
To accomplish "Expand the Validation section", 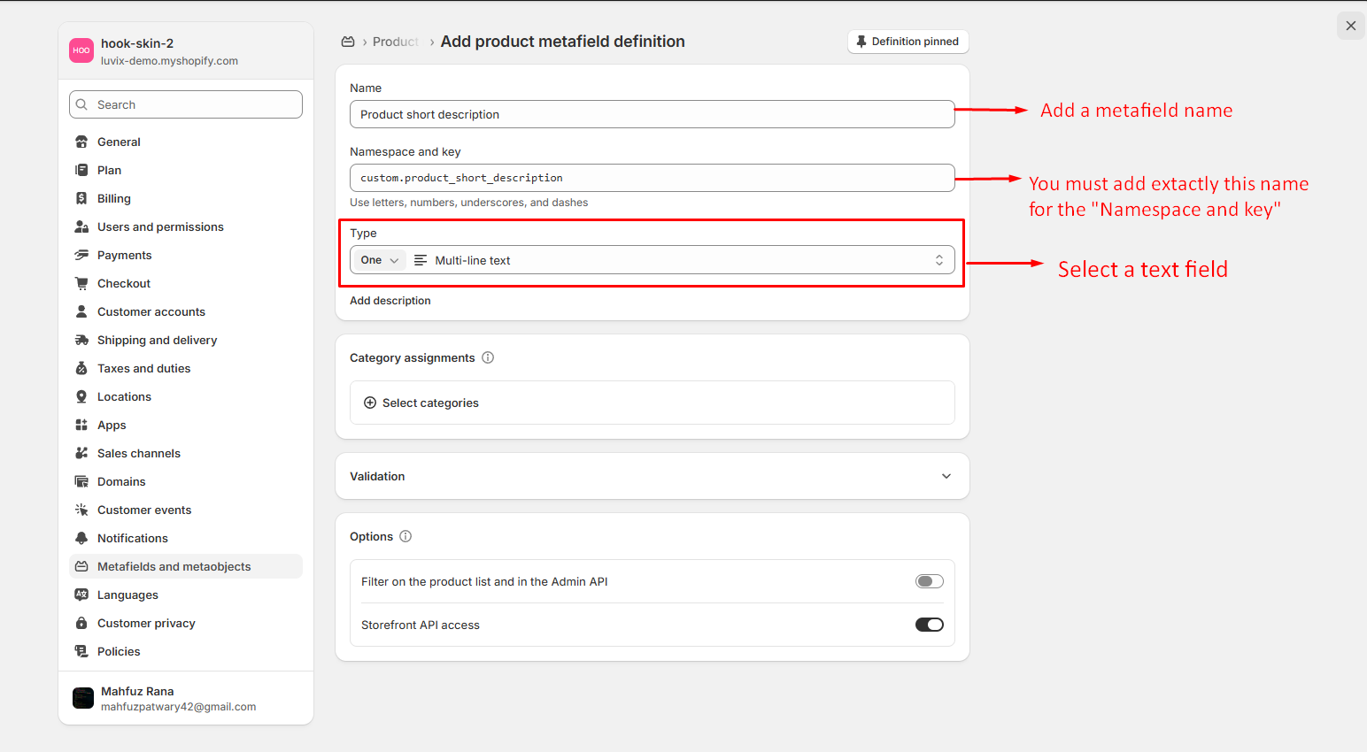I will [x=946, y=476].
